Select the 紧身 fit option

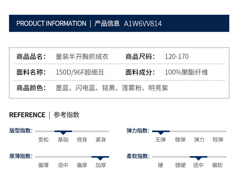click(x=101, y=140)
